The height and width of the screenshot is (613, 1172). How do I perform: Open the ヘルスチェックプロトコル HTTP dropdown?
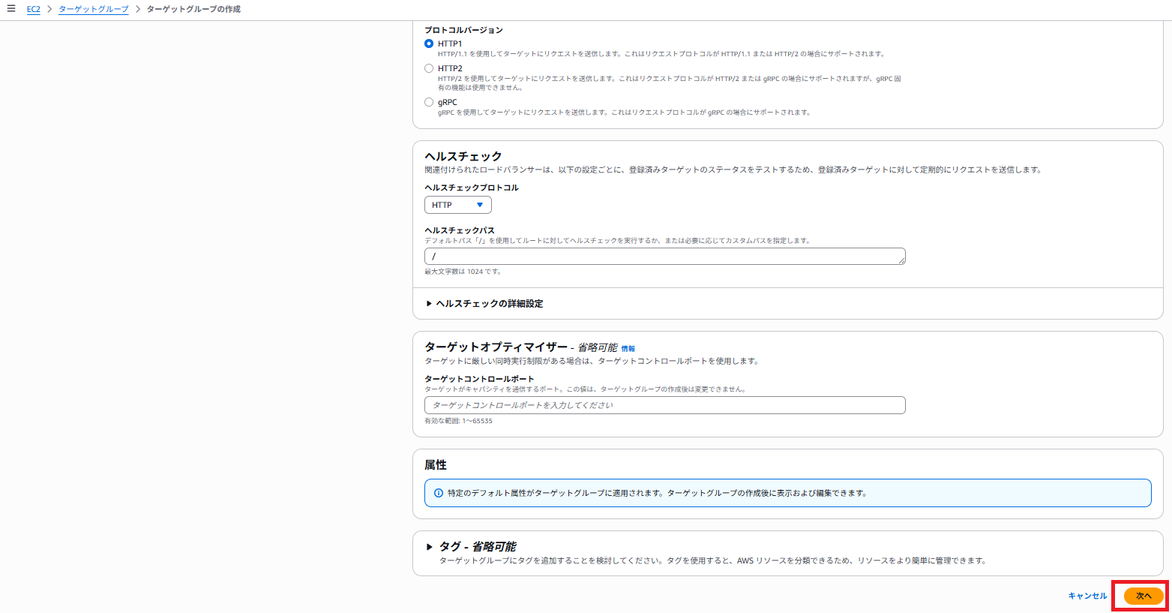[457, 205]
